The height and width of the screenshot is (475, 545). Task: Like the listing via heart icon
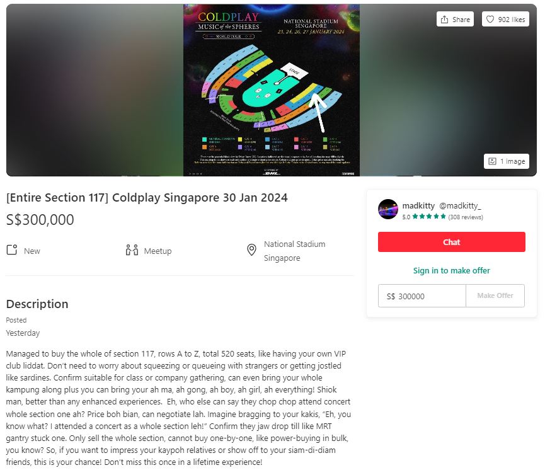(490, 20)
